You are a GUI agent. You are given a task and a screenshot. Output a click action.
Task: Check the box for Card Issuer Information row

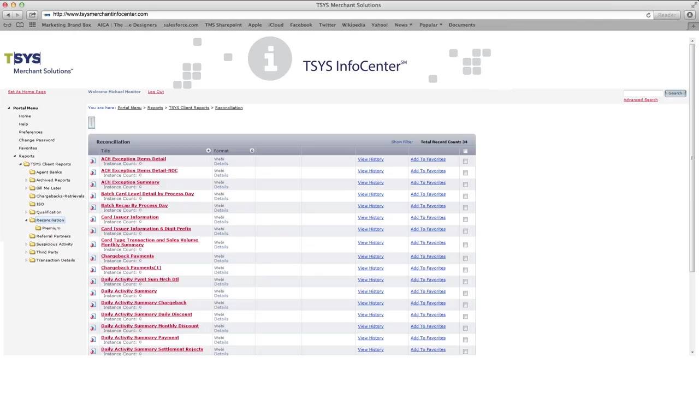pos(465,219)
